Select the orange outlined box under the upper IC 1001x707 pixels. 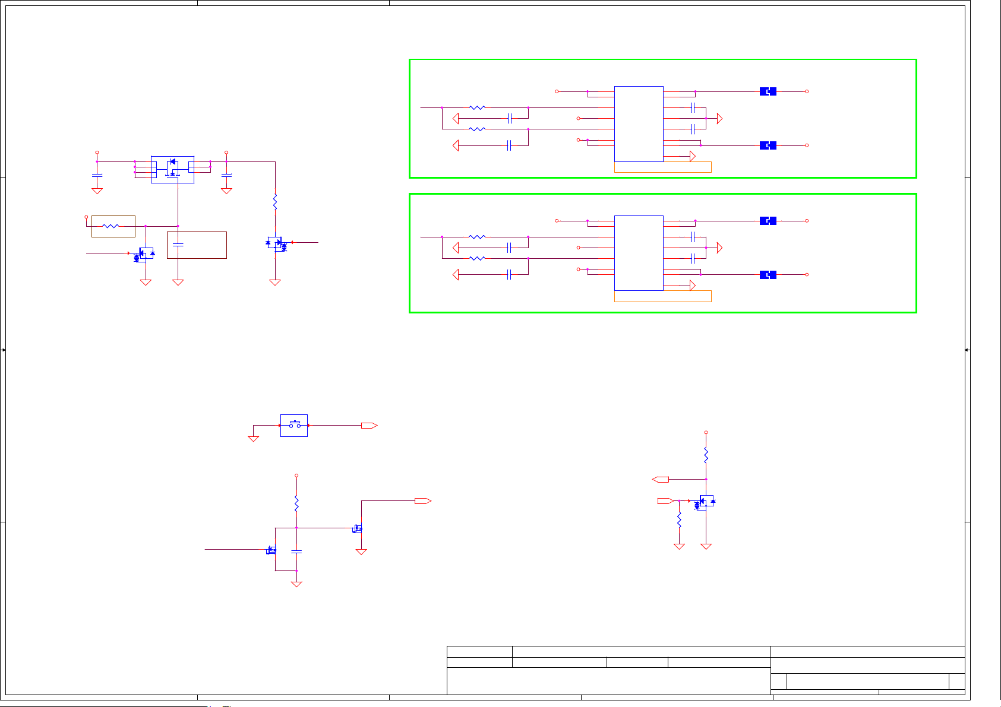663,167
